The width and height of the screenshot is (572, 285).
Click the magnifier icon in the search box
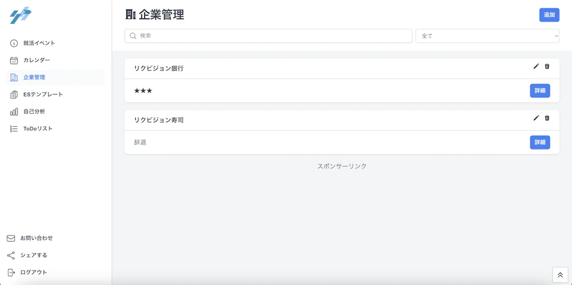point(133,36)
